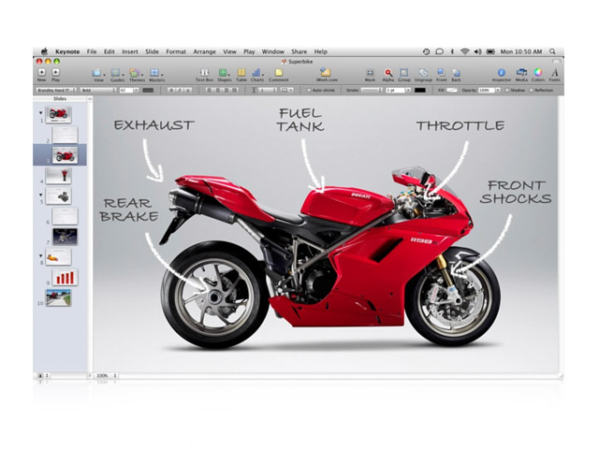Open the Arrange menu

pos(204,51)
